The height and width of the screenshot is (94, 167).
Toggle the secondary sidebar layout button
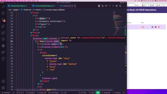pos(123,3)
